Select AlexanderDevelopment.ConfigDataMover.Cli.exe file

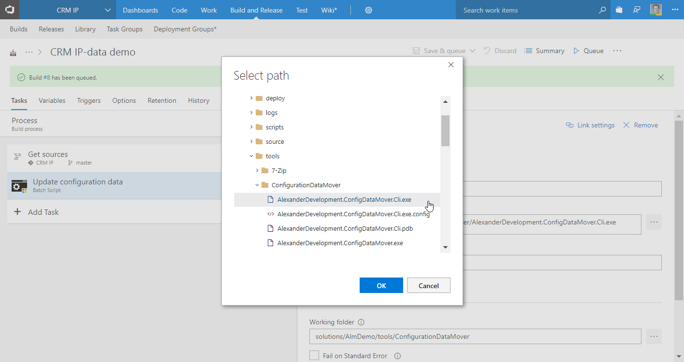pyautogui.click(x=337, y=199)
